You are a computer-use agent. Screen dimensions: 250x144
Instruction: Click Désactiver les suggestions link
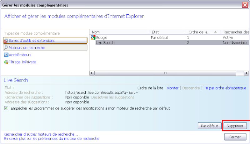click(112, 97)
